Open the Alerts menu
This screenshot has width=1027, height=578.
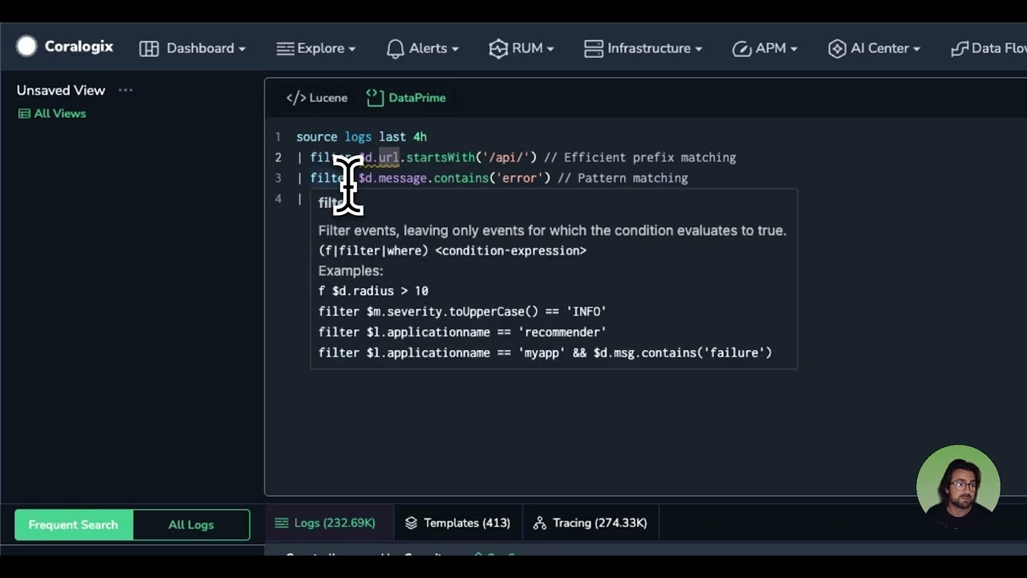[422, 48]
